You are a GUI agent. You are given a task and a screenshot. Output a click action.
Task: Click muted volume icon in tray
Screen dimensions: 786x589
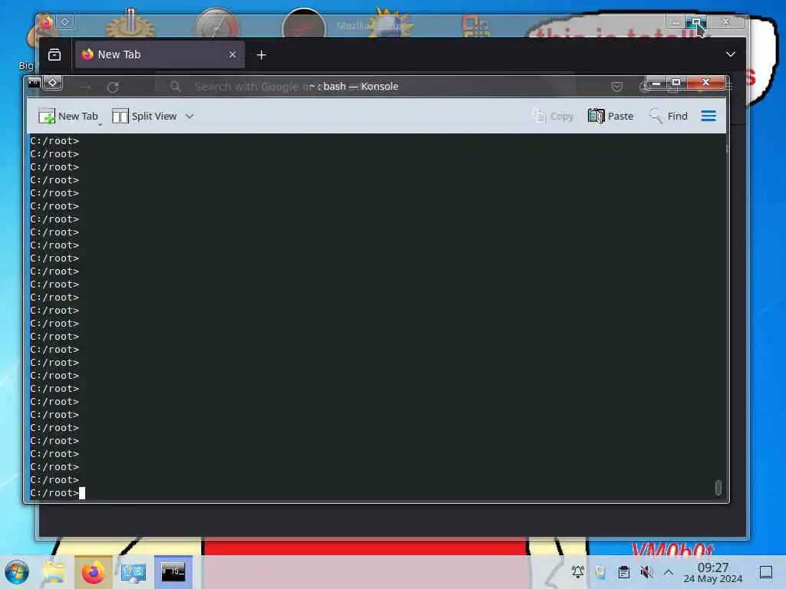pos(646,572)
